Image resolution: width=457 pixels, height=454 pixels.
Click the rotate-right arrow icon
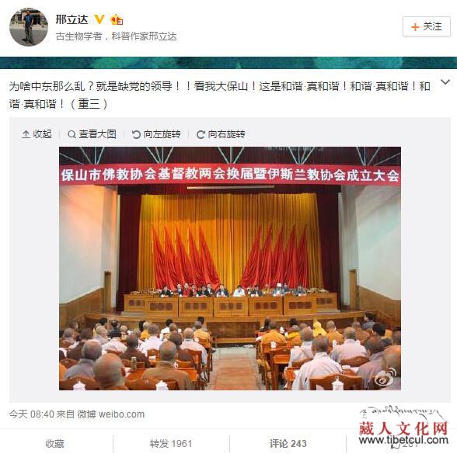201,134
